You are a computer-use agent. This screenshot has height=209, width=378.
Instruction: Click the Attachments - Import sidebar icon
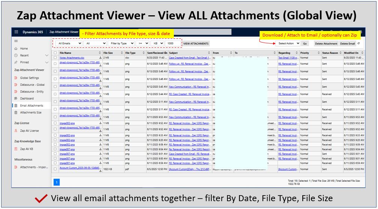(x=16, y=167)
